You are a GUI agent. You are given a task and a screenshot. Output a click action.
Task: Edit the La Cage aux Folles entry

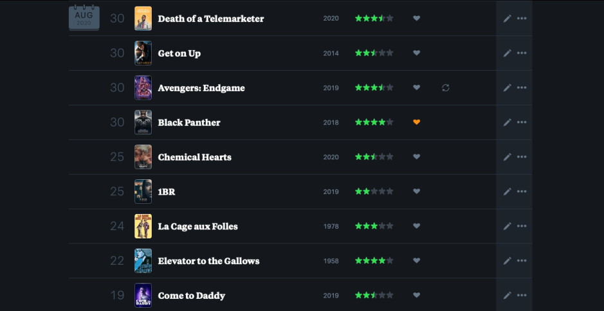pos(507,226)
